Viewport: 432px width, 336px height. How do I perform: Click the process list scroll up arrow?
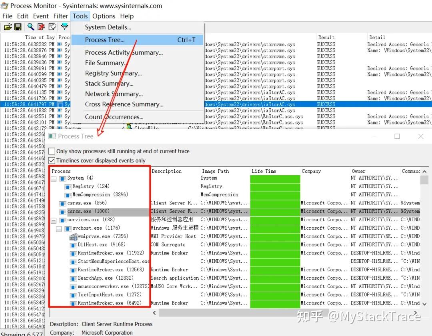424,172
